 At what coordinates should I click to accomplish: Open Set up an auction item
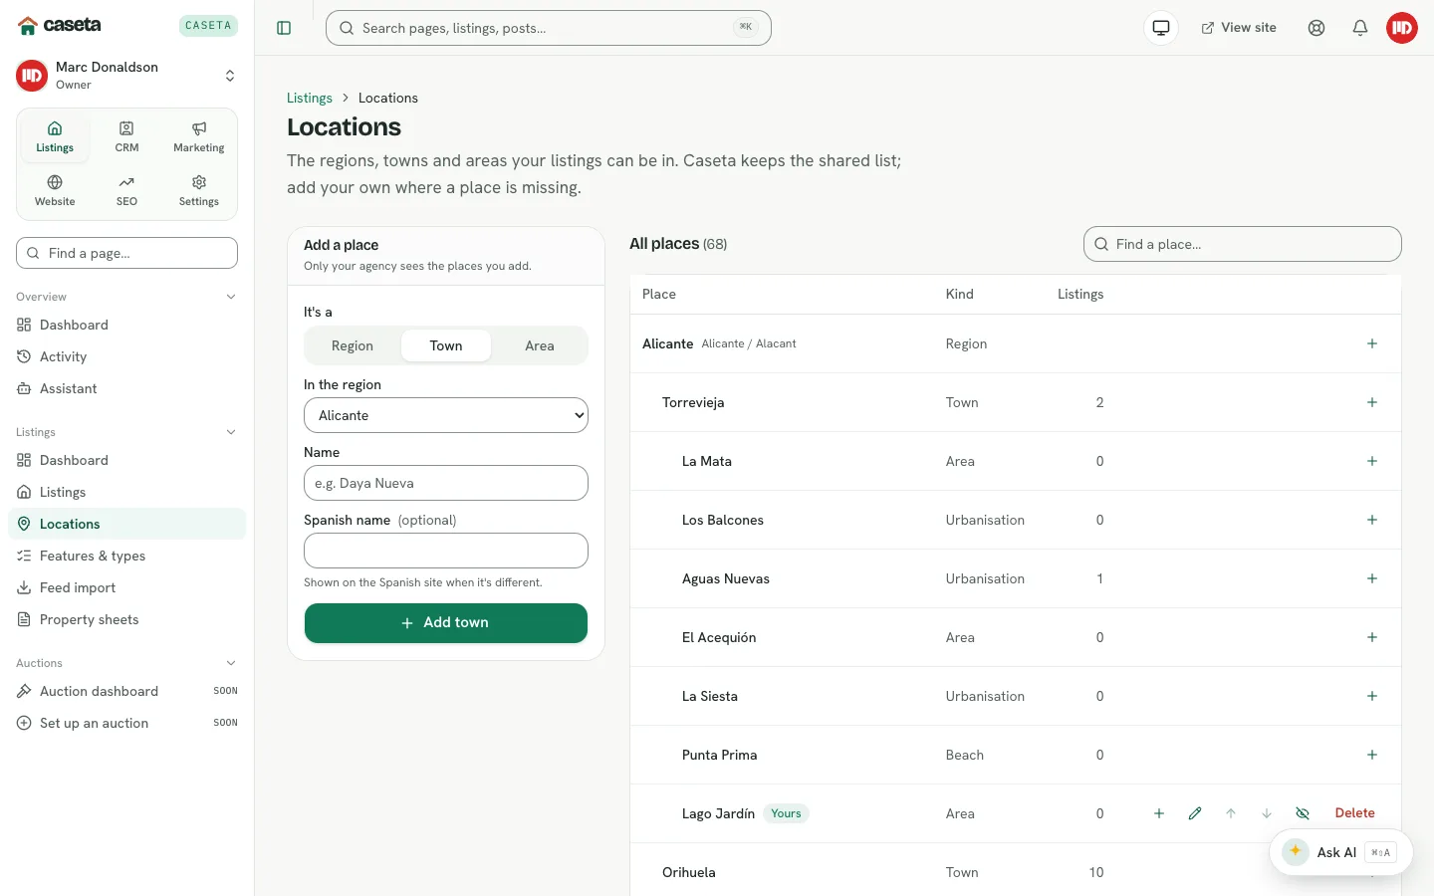point(126,723)
